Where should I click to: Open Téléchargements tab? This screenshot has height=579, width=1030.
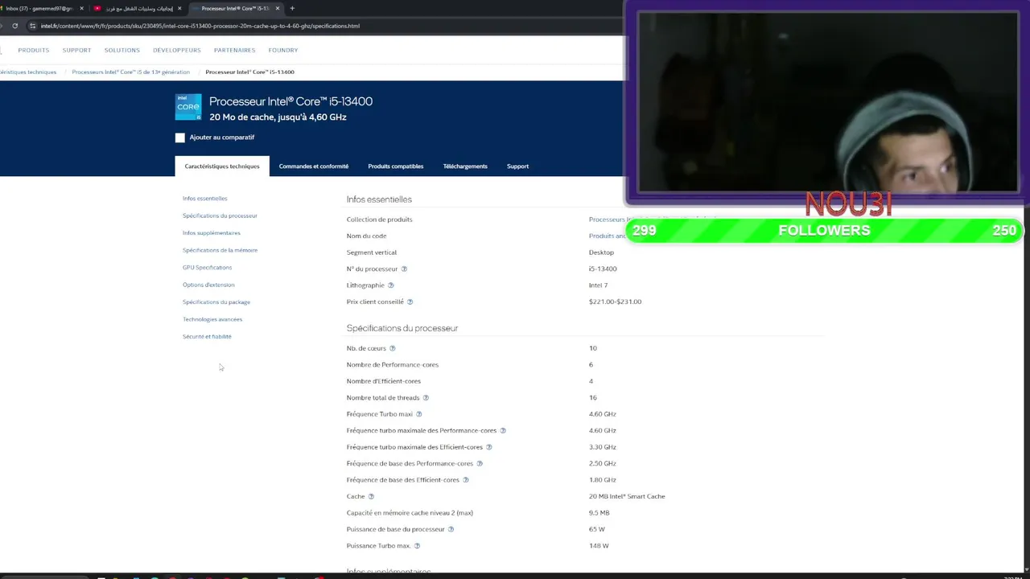tap(465, 166)
